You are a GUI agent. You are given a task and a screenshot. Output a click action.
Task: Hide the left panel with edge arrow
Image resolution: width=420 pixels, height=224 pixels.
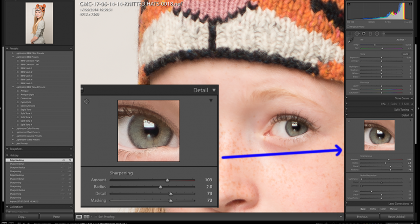[x=1, y=108]
